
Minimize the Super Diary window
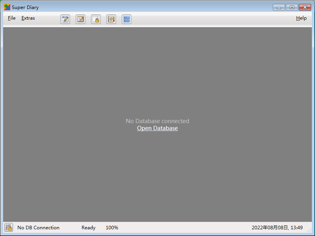(279, 7)
